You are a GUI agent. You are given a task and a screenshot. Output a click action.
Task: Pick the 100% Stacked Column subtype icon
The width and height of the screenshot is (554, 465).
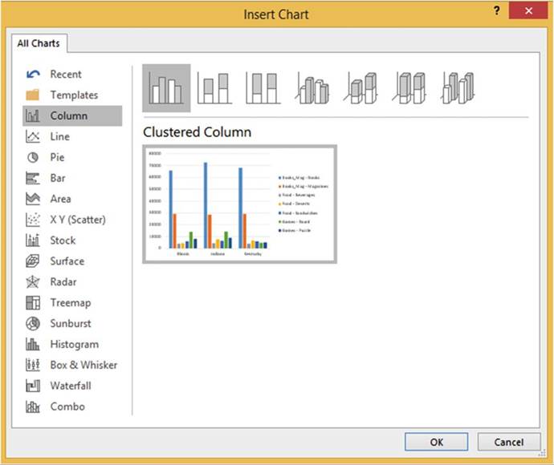click(263, 88)
